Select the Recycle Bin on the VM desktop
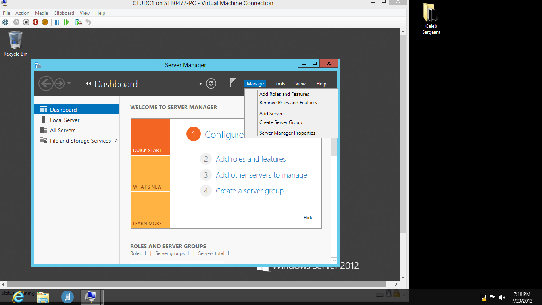542x305 pixels. pos(15,44)
